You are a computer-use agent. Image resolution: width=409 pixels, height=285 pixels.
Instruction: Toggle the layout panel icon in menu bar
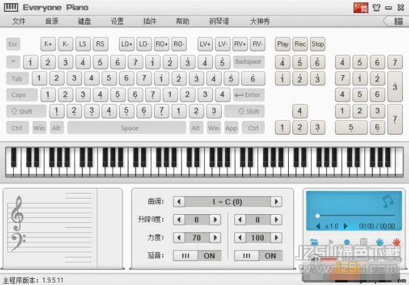coord(398,21)
